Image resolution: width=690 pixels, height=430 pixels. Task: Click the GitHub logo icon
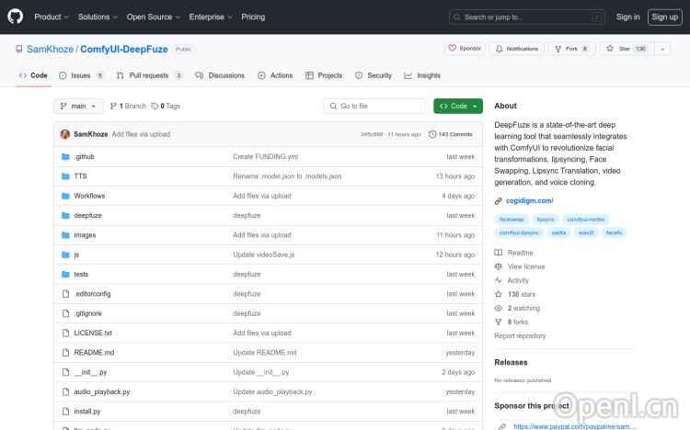coord(18,17)
